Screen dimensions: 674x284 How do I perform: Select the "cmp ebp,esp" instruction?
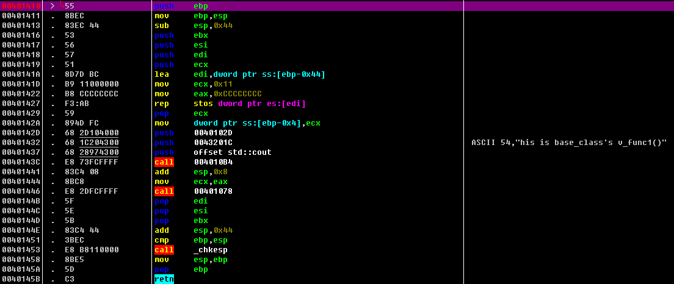tap(181, 240)
